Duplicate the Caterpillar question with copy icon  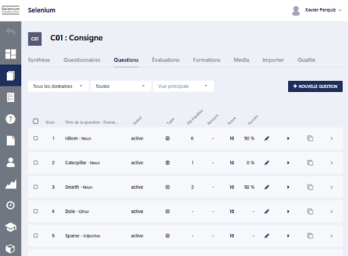pyautogui.click(x=310, y=163)
